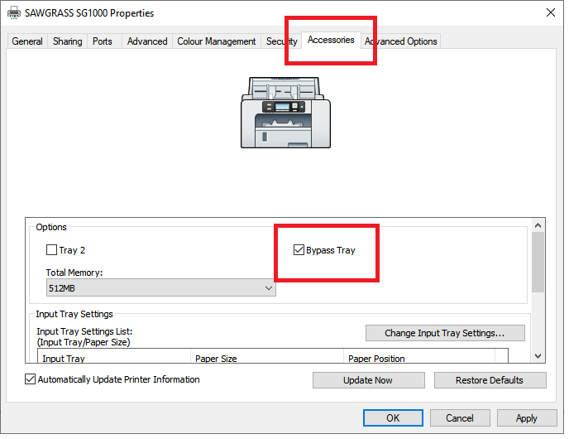Close the Properties dialog window

click(x=551, y=12)
